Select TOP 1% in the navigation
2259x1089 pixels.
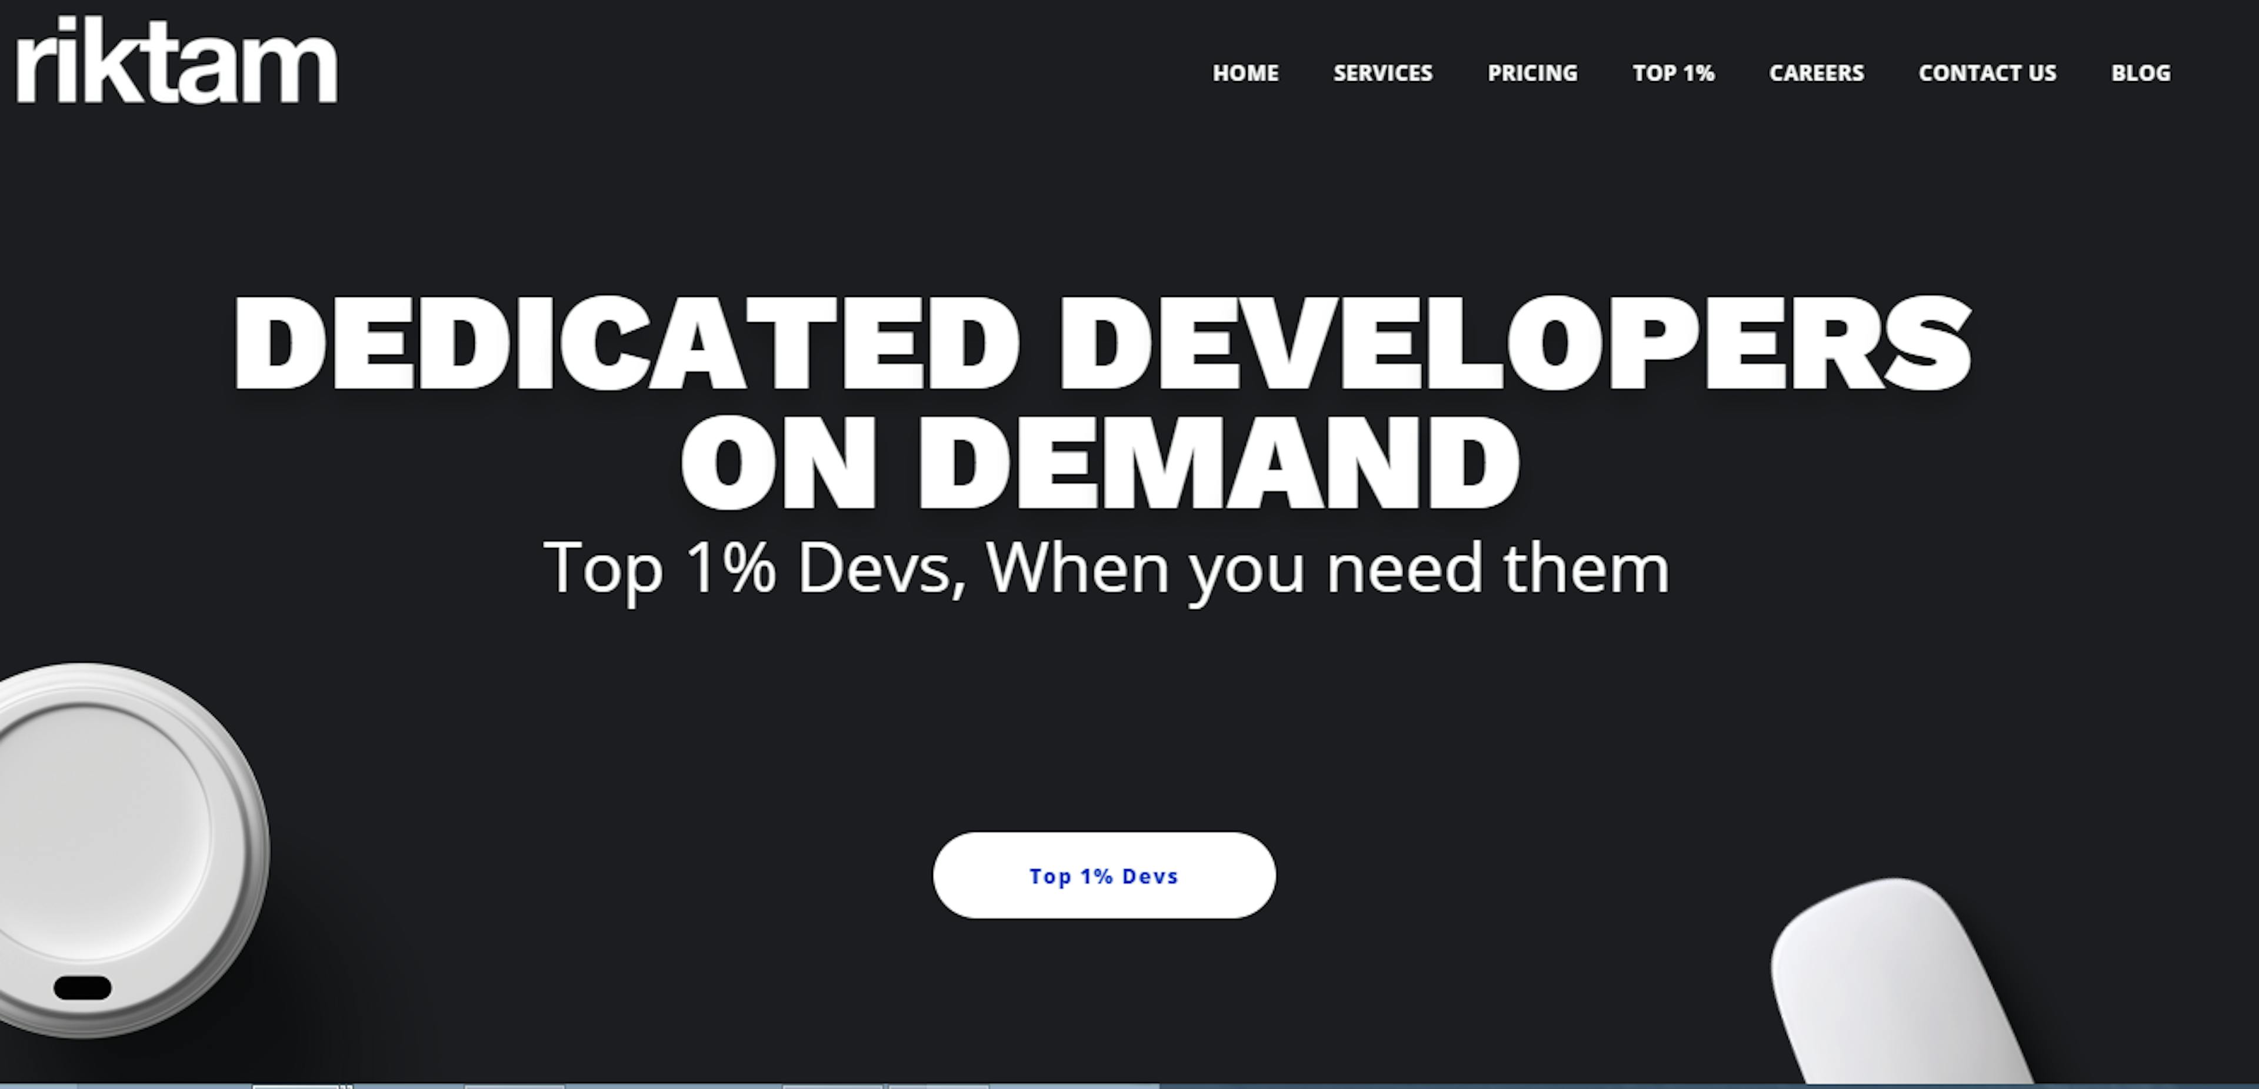pyautogui.click(x=1673, y=73)
